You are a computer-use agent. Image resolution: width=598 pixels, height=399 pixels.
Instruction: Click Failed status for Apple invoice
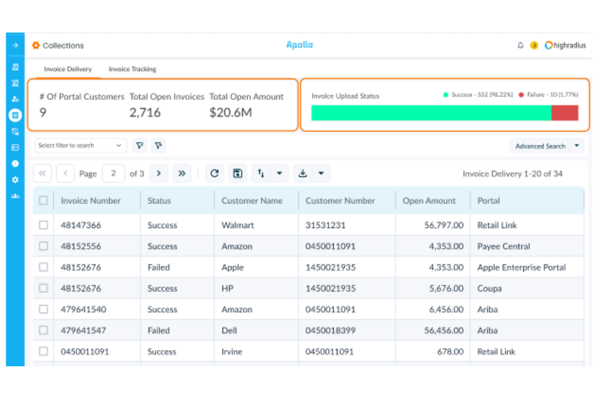(x=159, y=267)
